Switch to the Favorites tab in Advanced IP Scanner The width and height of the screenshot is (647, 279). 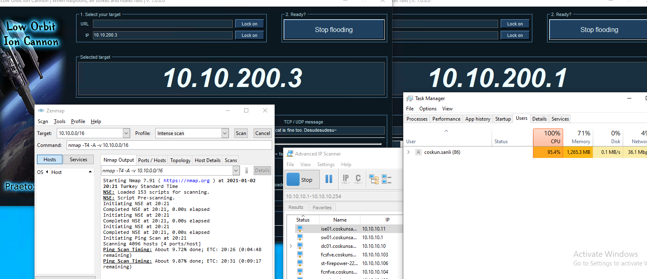(322, 208)
